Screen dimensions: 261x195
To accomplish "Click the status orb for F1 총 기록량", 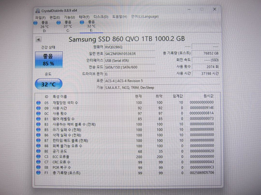I will coord(38,173).
